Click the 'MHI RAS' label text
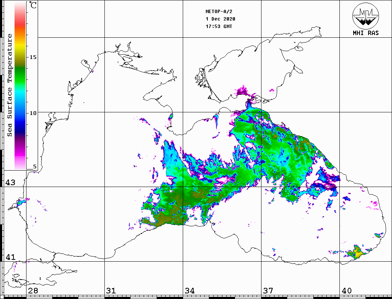 coord(366,33)
